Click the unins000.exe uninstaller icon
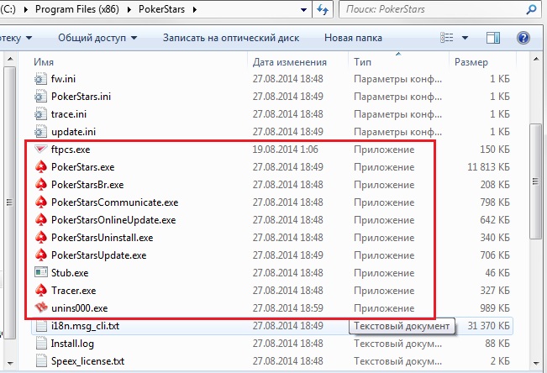 41,307
